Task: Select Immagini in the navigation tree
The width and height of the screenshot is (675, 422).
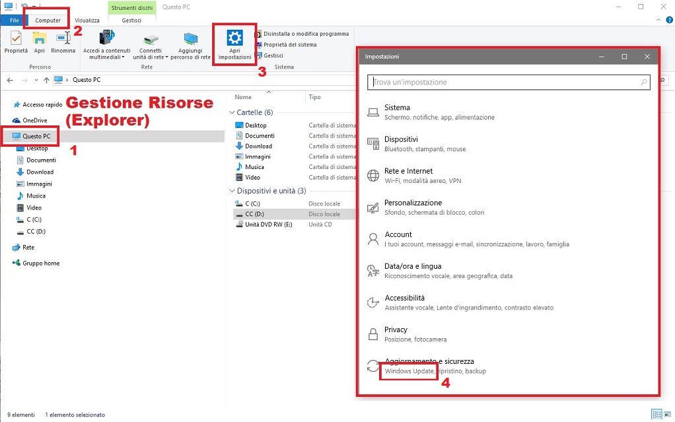Action: (x=34, y=184)
